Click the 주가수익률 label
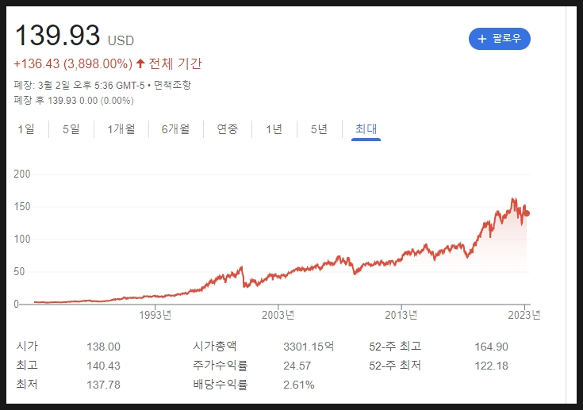 pos(221,366)
